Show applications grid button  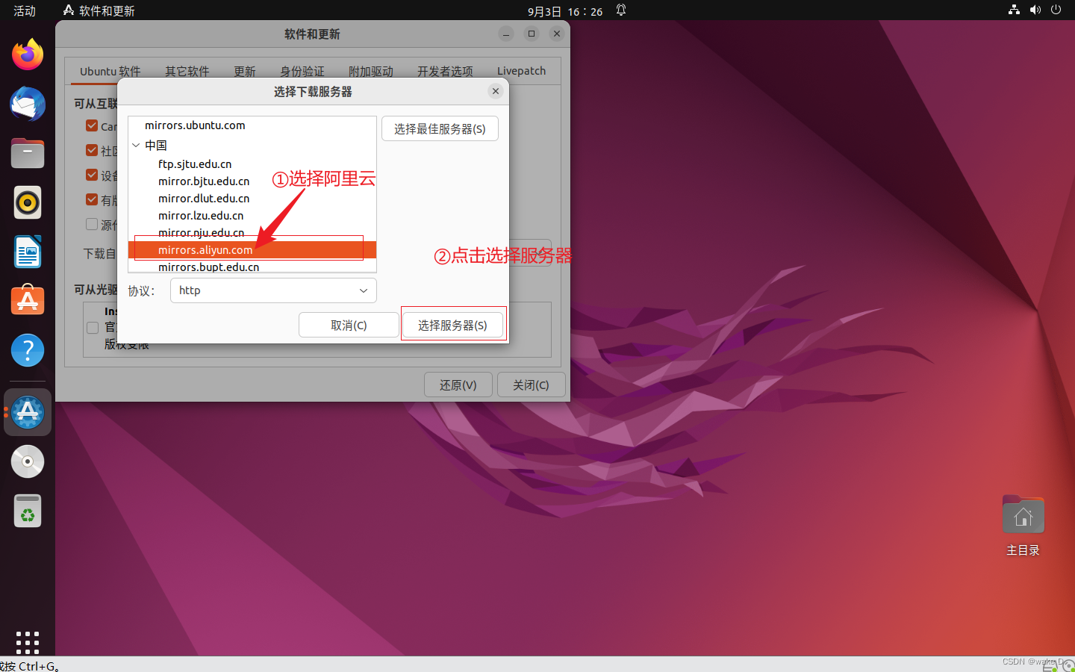(x=28, y=642)
